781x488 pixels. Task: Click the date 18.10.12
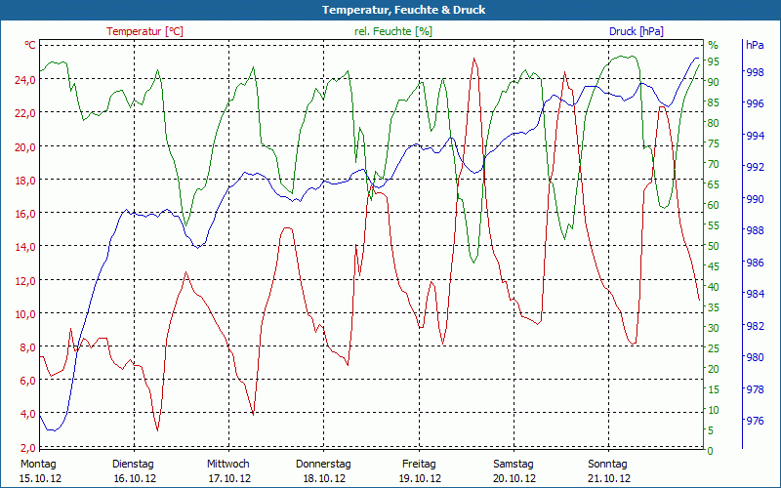[324, 478]
